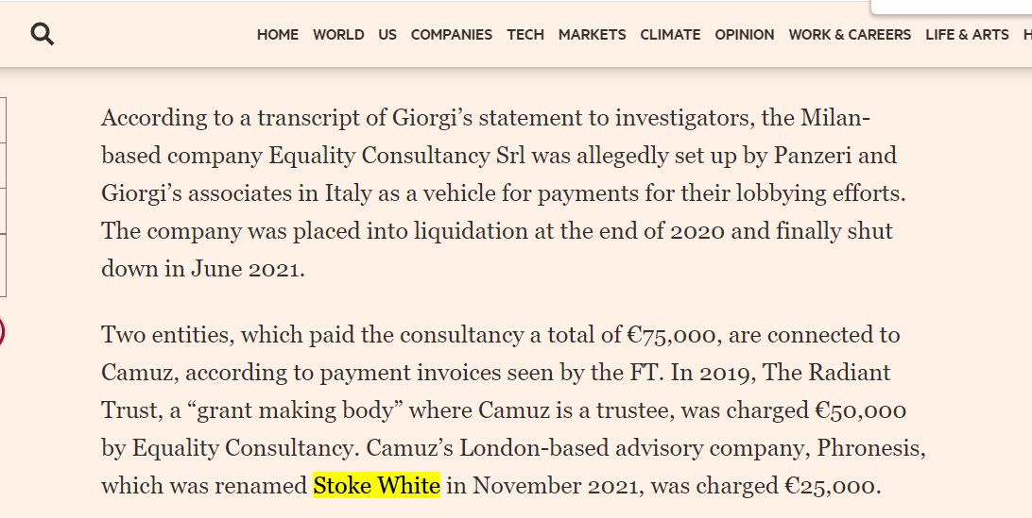This screenshot has height=518, width=1032.
Task: Open the OPINION section
Action: (x=745, y=35)
